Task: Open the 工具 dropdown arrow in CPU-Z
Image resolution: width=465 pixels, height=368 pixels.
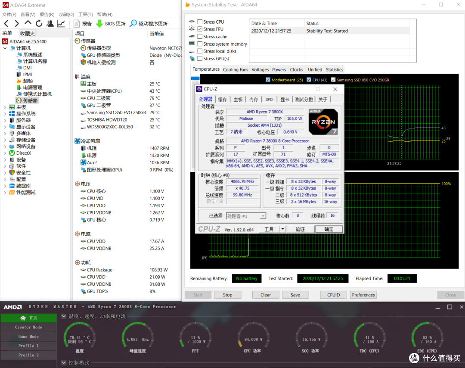Action: [282, 229]
